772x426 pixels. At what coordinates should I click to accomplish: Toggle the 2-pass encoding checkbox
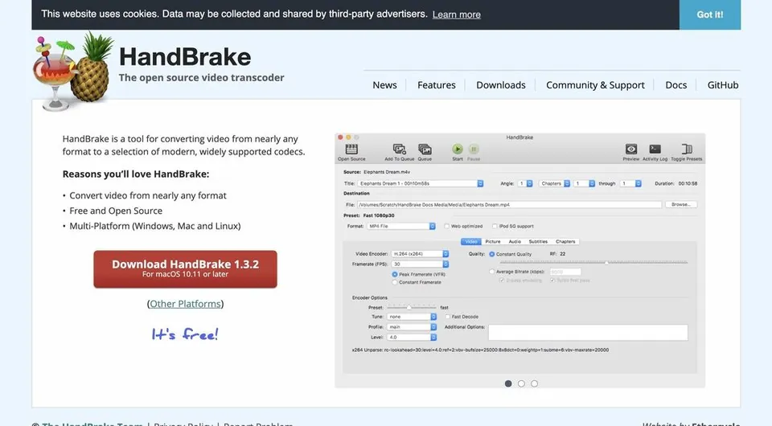pos(502,281)
